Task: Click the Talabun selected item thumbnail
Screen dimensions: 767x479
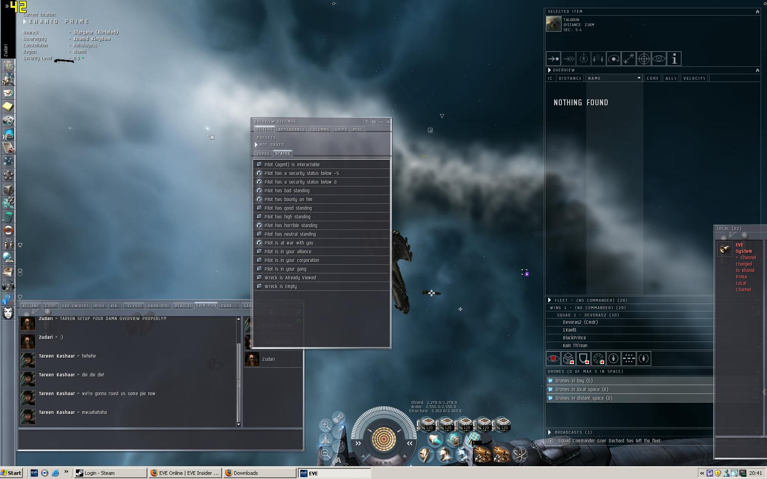Action: point(554,24)
